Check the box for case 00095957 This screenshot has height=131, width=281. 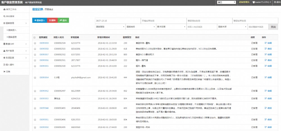35,55
